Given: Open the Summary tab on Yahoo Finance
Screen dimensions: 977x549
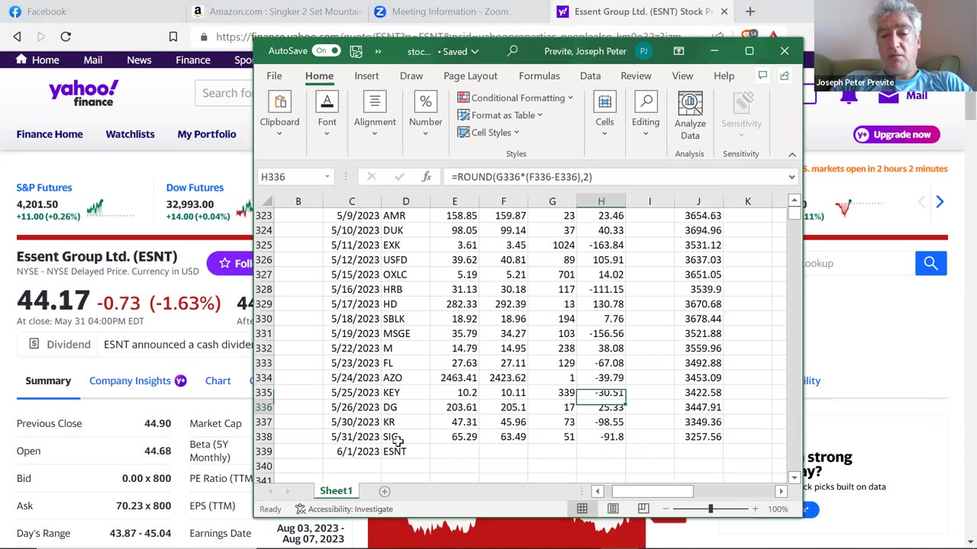Looking at the screenshot, I should (x=48, y=380).
